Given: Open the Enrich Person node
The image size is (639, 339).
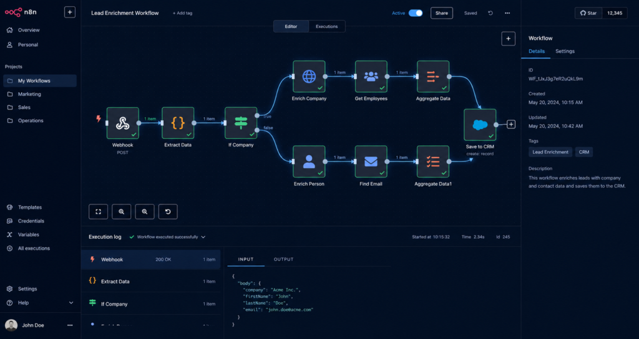Looking at the screenshot, I should tap(309, 161).
